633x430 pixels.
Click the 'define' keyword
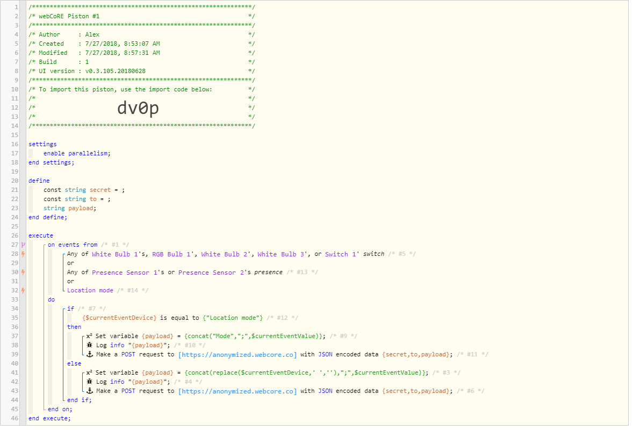click(x=39, y=181)
